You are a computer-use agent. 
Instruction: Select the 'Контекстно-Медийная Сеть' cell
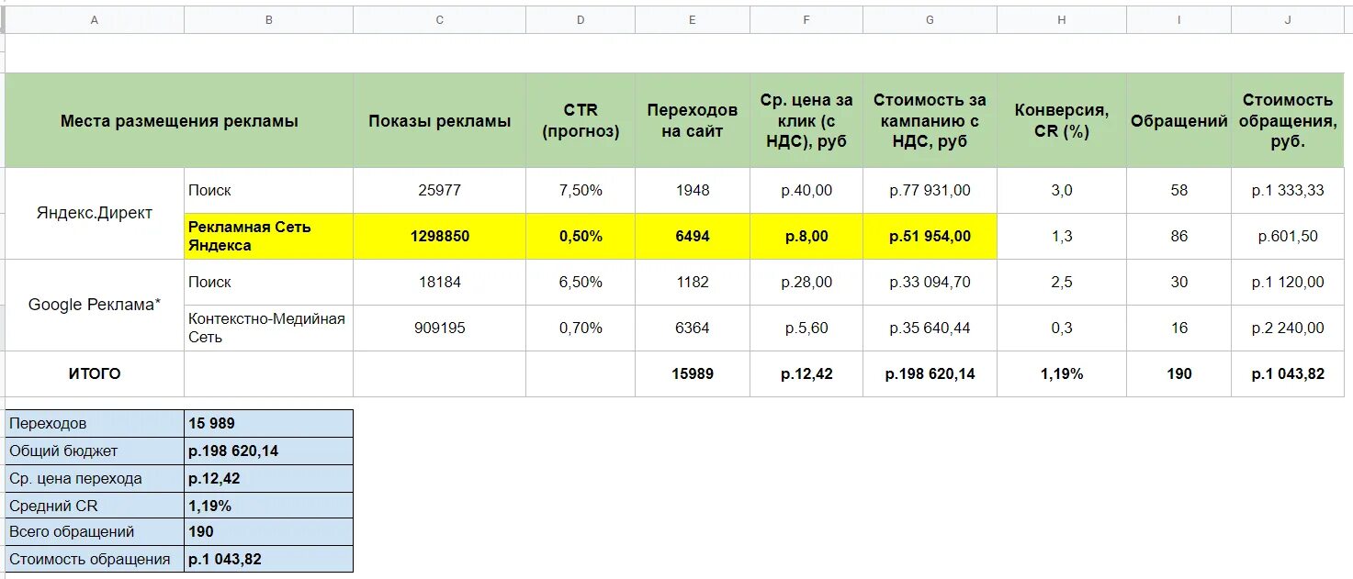coord(268,328)
